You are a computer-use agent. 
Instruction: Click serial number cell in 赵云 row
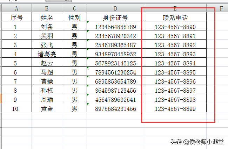(x=16, y=62)
